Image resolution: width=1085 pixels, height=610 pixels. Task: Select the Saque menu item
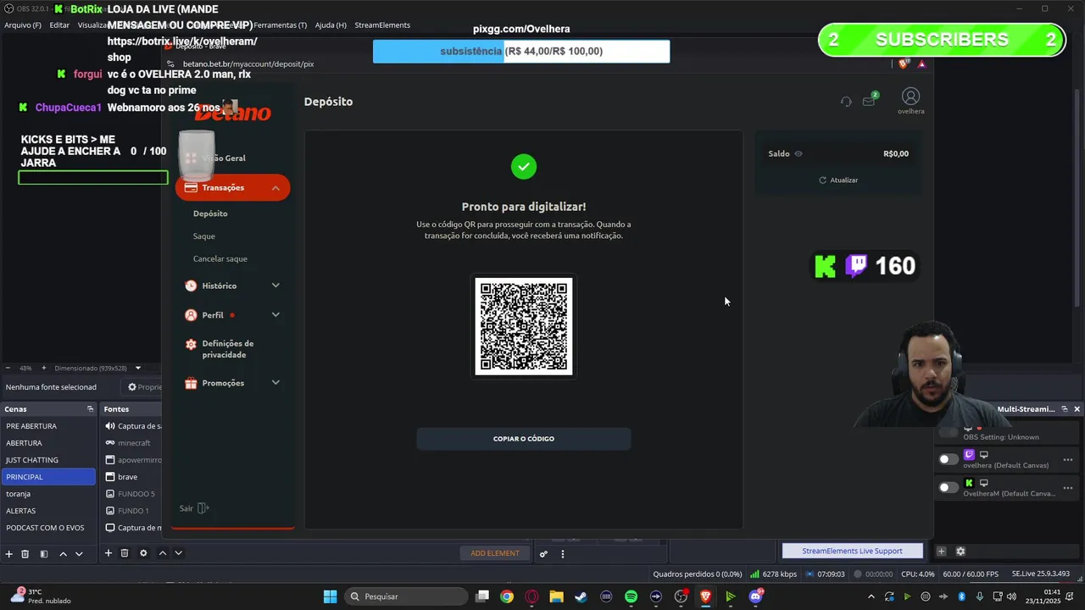[x=204, y=236]
